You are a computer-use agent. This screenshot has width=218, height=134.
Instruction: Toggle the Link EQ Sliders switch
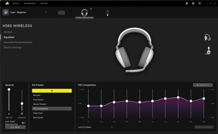(x=113, y=127)
